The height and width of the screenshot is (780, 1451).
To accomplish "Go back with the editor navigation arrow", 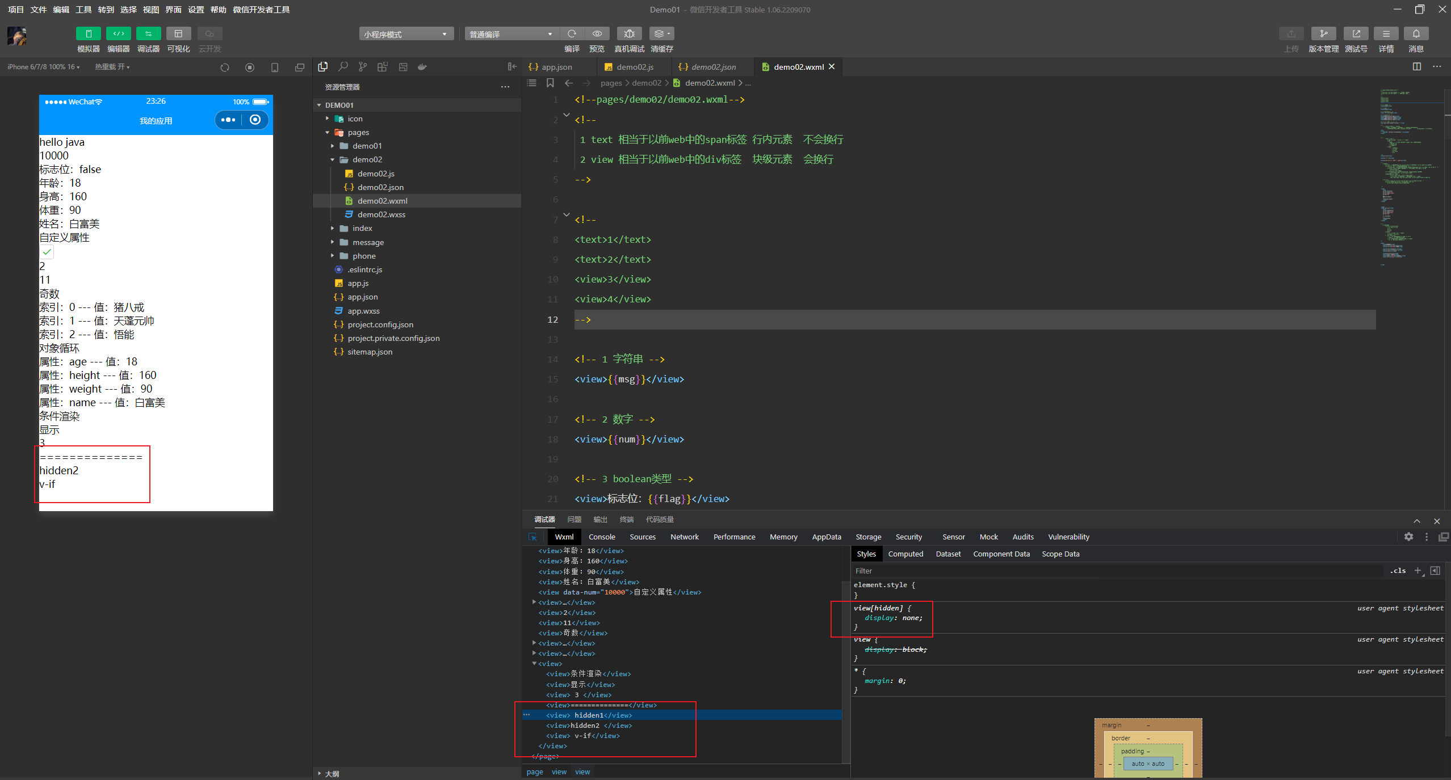I will coord(569,83).
